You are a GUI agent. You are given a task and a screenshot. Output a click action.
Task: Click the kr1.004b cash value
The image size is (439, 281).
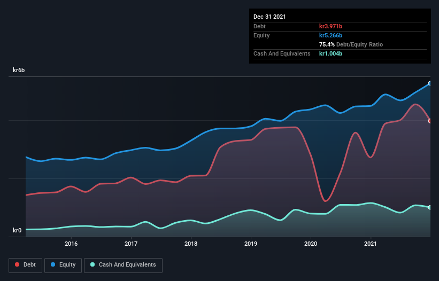[330, 53]
